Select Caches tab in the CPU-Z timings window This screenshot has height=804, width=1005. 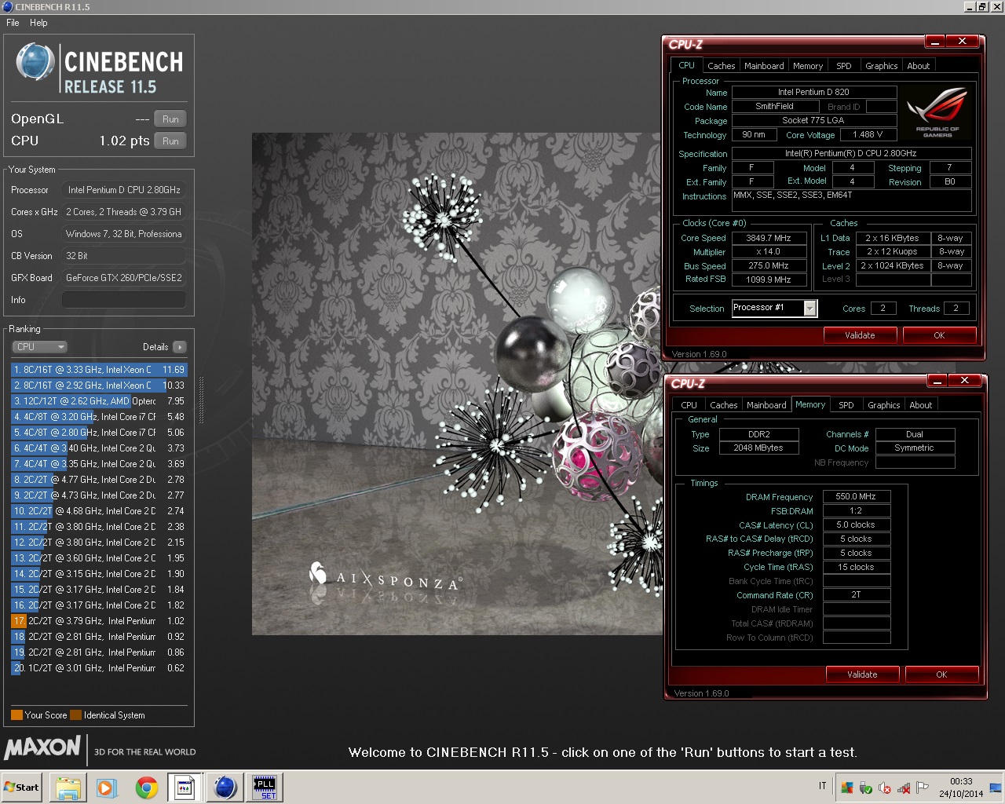[723, 405]
